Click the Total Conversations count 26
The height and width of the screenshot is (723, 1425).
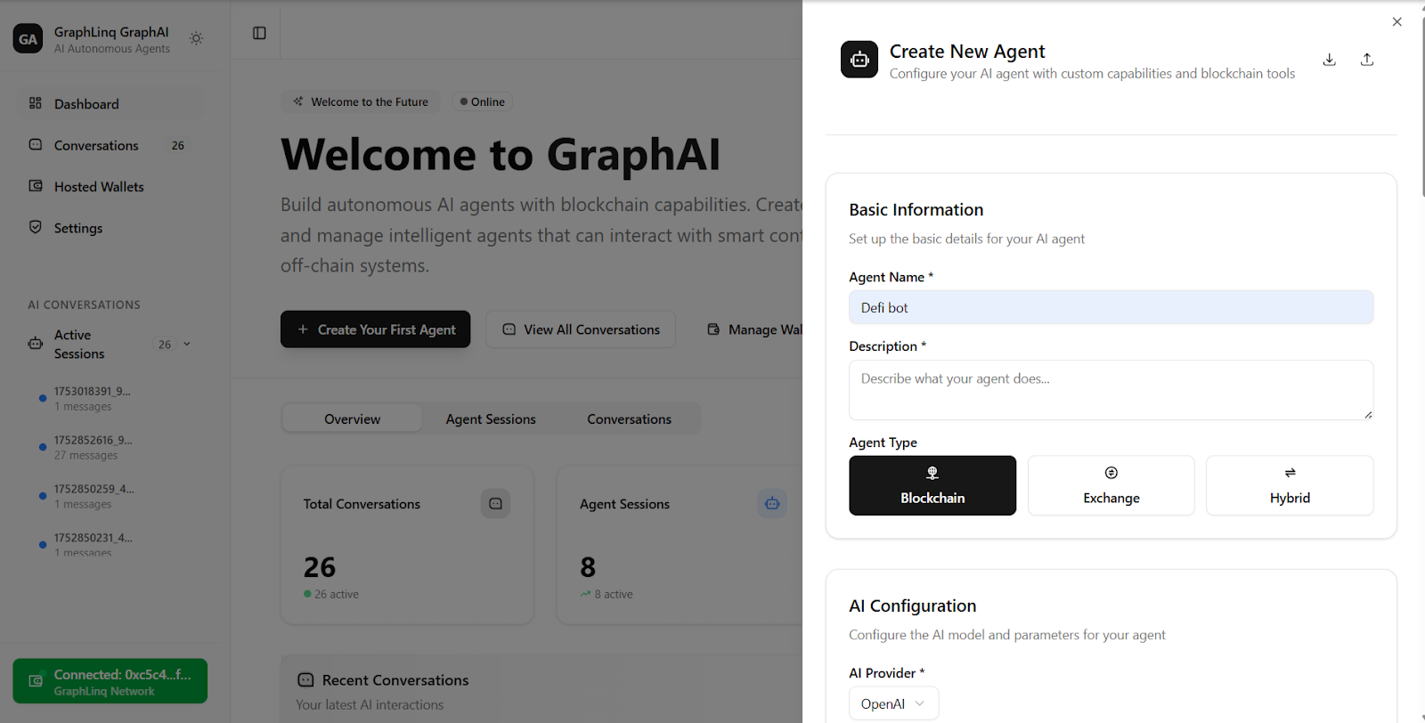pyautogui.click(x=320, y=567)
